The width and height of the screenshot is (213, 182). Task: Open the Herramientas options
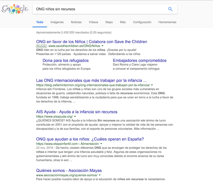(167, 22)
